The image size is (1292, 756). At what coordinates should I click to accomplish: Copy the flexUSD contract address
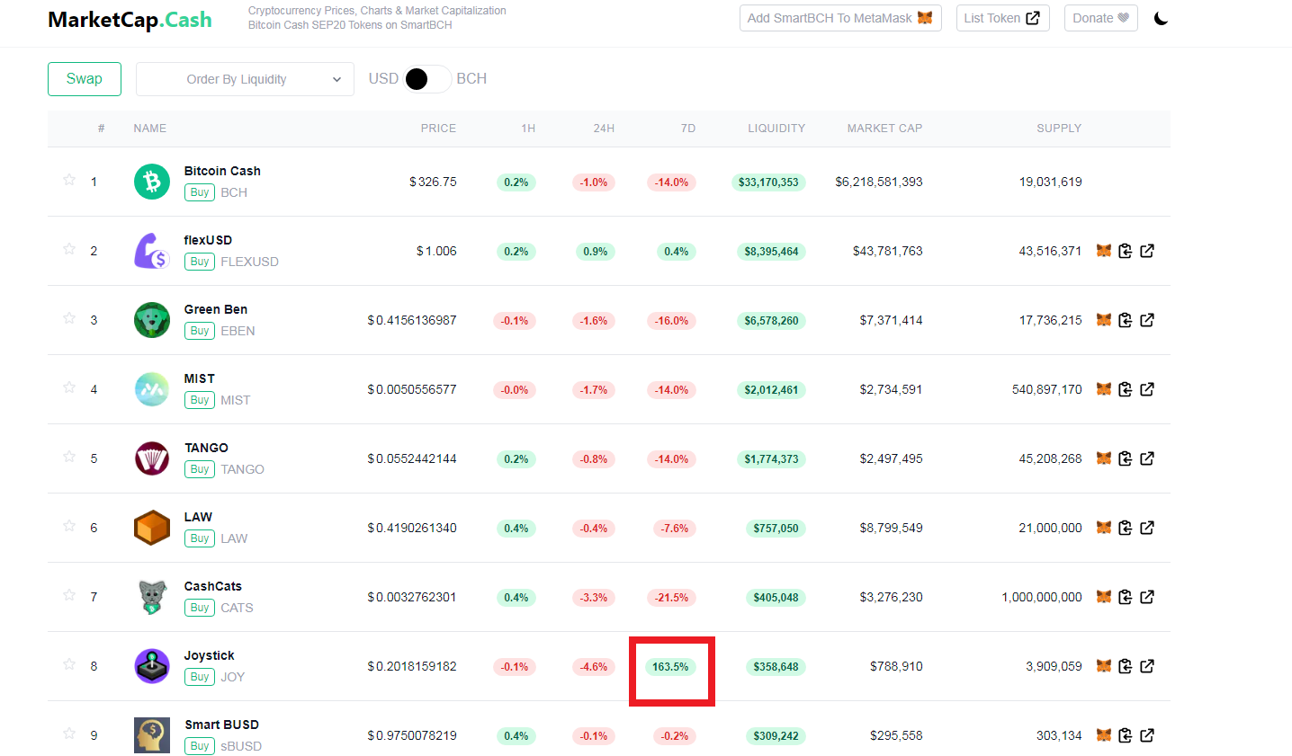(x=1126, y=251)
